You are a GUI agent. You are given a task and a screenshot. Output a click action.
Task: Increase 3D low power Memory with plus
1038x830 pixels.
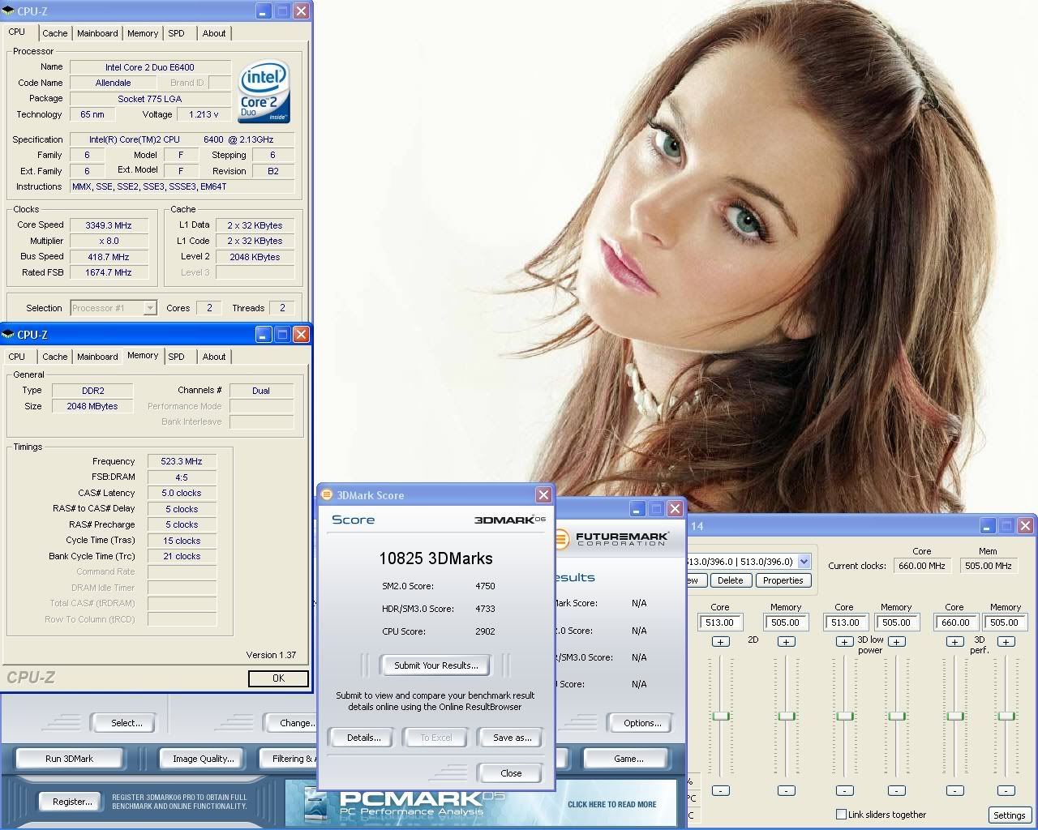[x=896, y=641]
